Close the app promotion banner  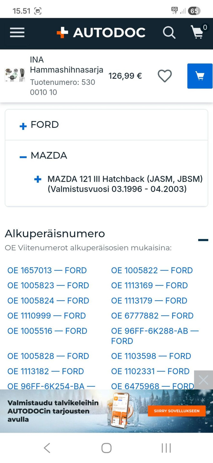click(203, 380)
